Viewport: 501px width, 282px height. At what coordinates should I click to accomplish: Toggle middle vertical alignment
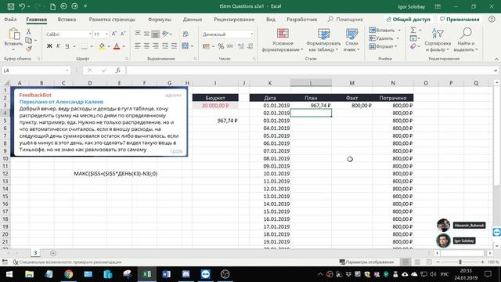146,34
